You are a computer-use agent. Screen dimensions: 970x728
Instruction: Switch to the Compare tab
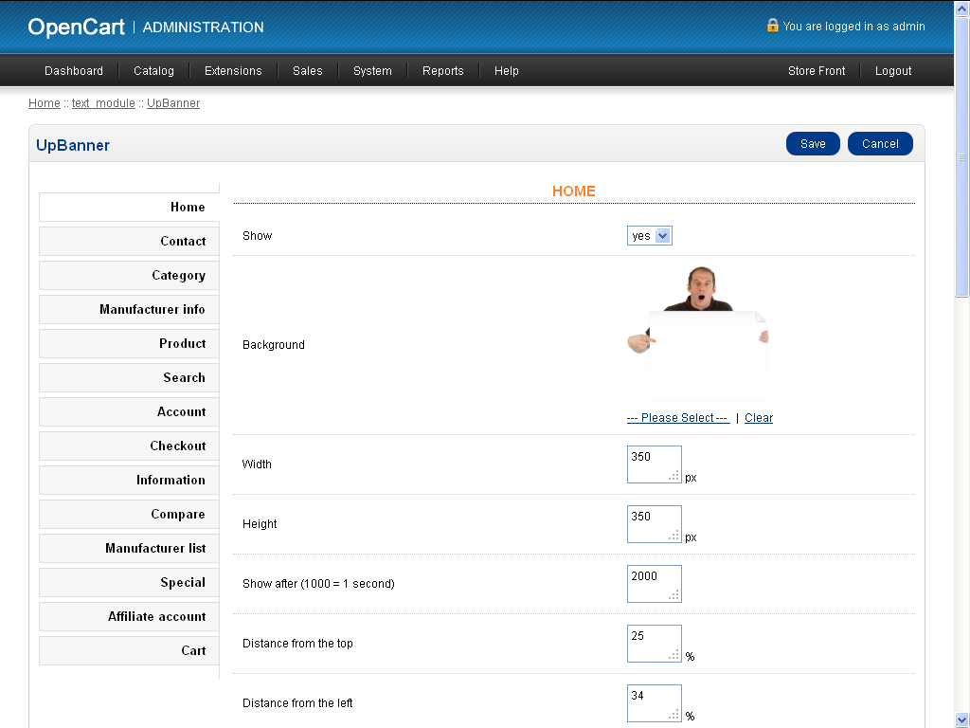pos(129,514)
